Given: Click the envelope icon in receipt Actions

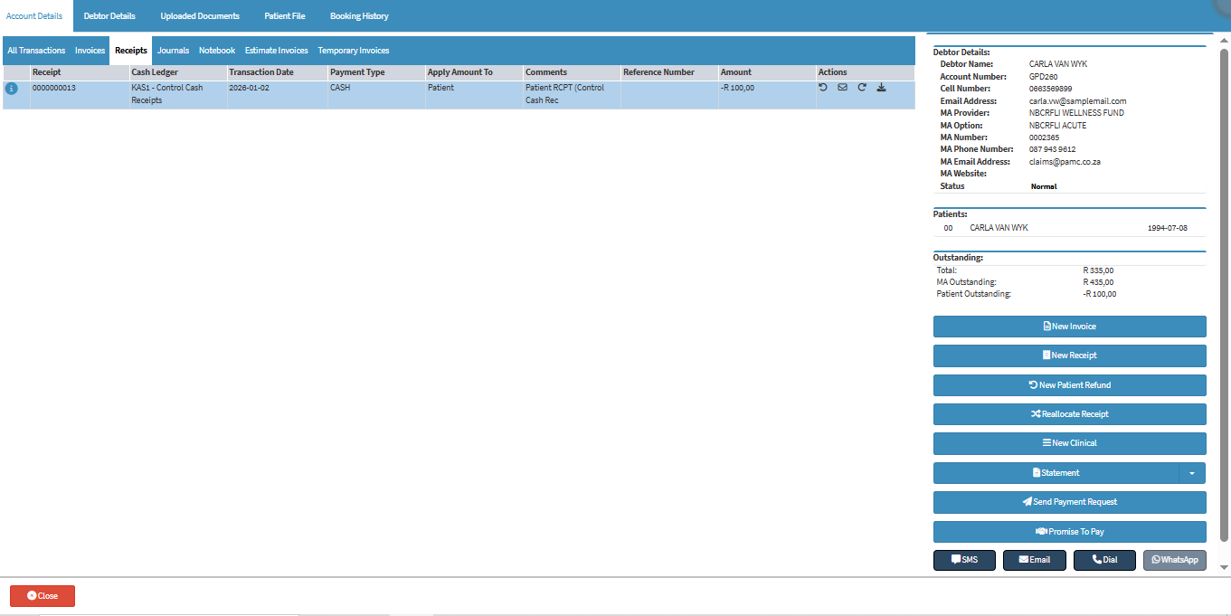Looking at the screenshot, I should pos(842,88).
